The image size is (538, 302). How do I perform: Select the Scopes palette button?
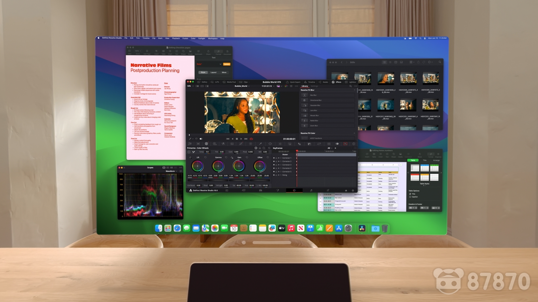click(x=345, y=144)
